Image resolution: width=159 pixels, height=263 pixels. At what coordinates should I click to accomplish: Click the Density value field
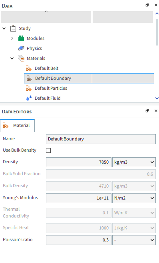79,162
